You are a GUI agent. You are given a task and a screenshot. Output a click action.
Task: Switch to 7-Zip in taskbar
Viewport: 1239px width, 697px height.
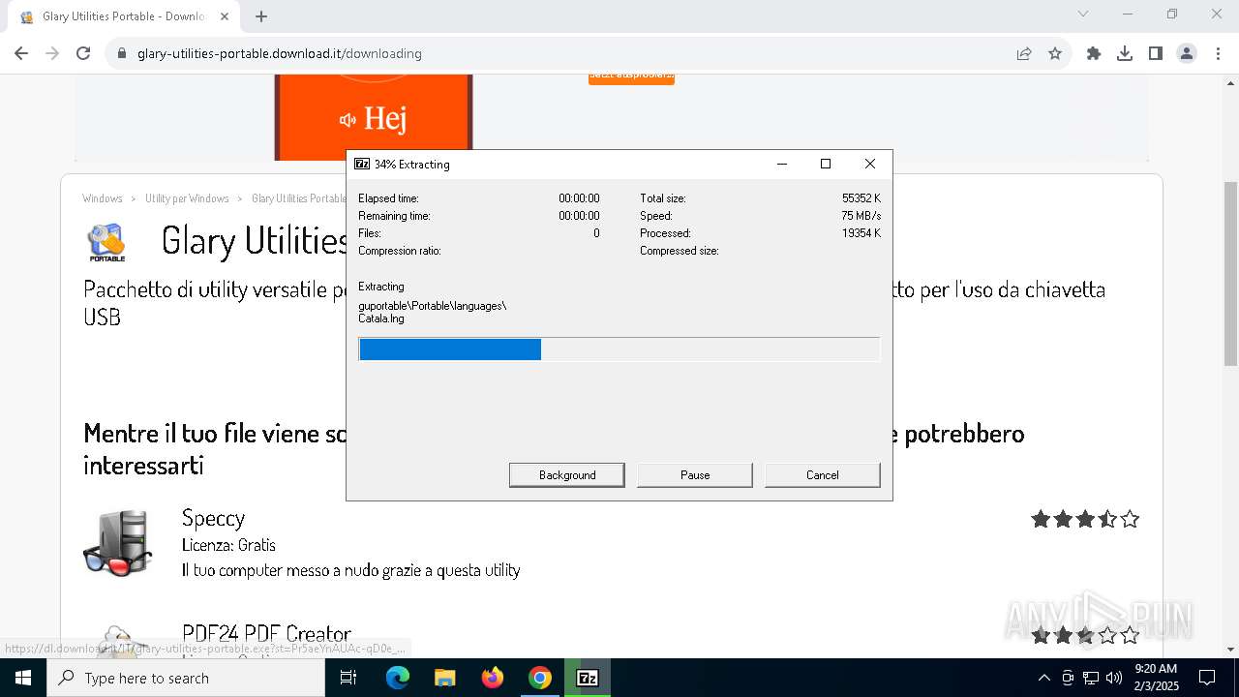588,678
